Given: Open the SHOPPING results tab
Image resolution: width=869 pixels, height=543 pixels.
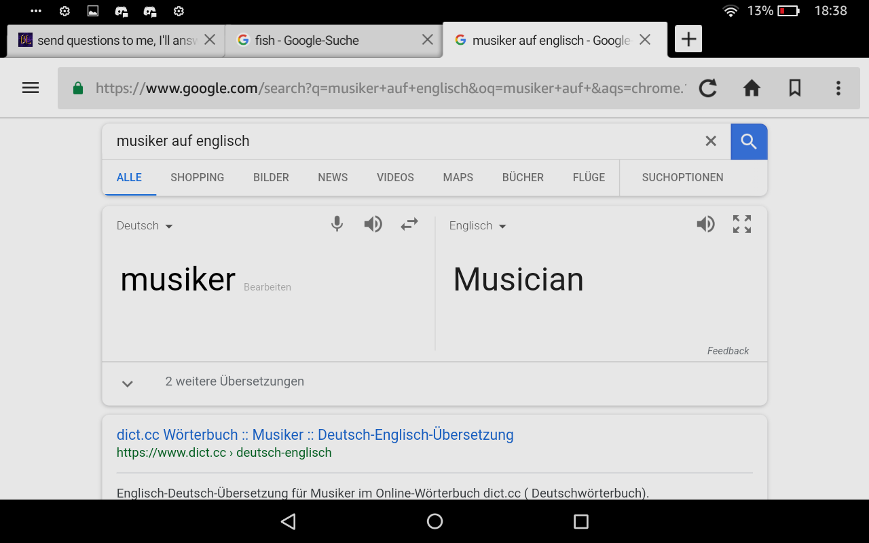Looking at the screenshot, I should (x=198, y=177).
